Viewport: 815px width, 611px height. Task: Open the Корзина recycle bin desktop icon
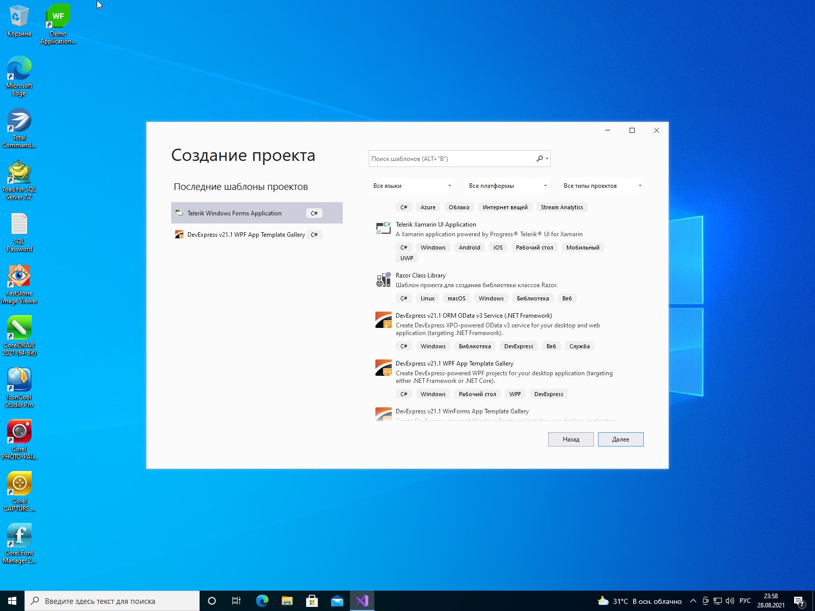[x=19, y=20]
